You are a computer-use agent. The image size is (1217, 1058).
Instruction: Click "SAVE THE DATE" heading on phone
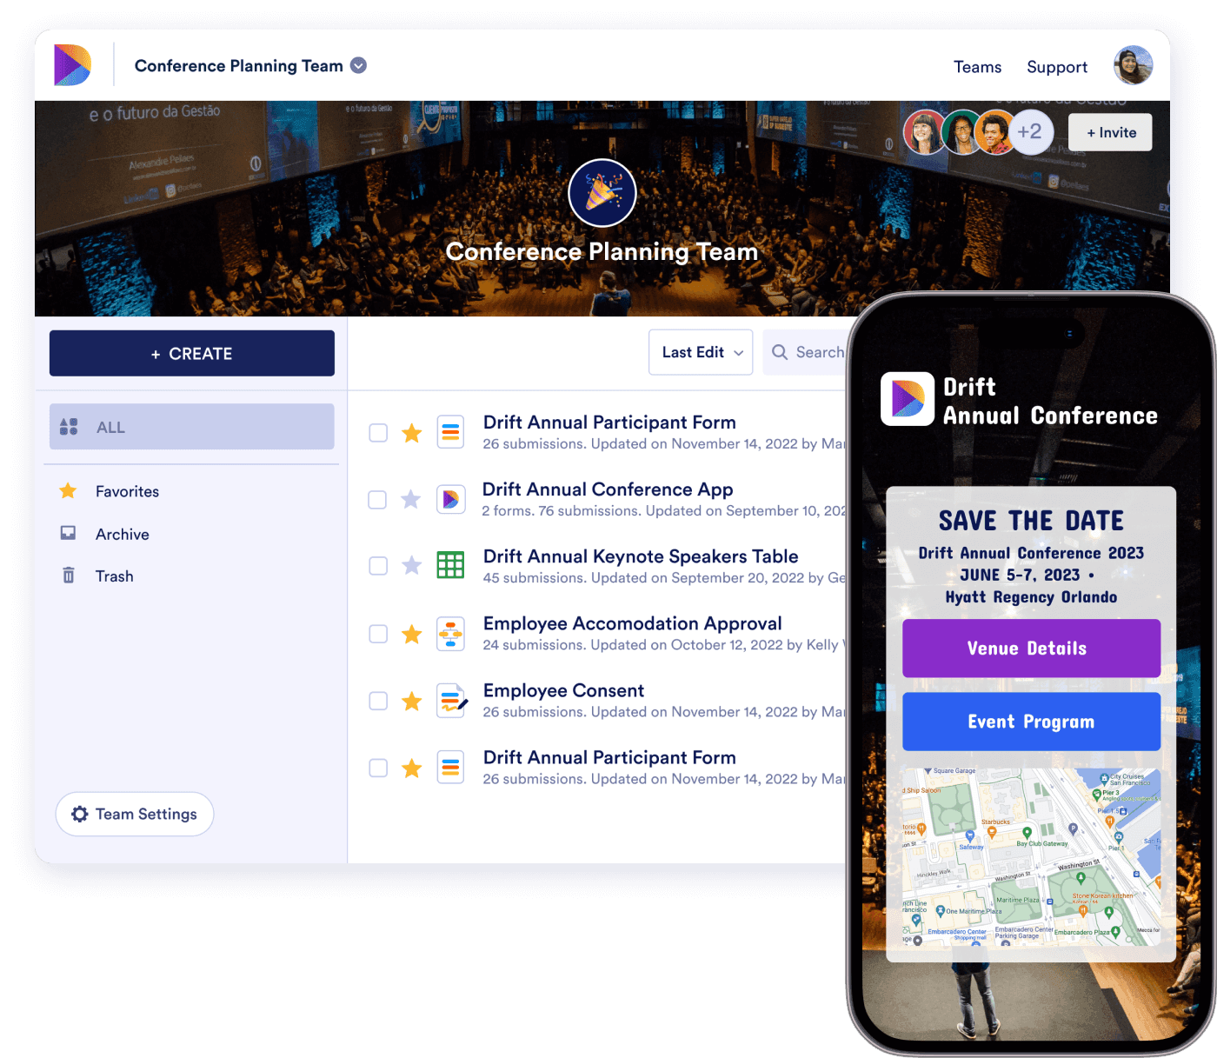point(1031,521)
